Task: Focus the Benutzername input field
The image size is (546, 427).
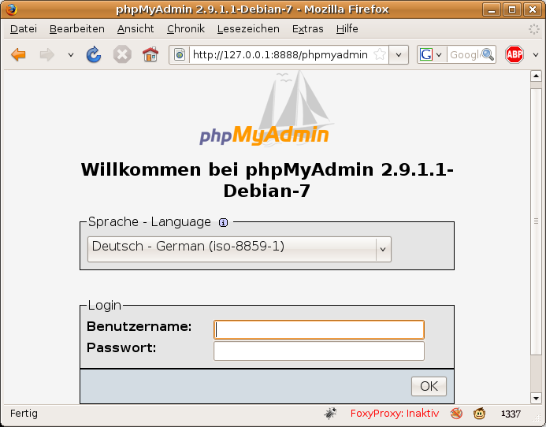Action: (x=319, y=329)
